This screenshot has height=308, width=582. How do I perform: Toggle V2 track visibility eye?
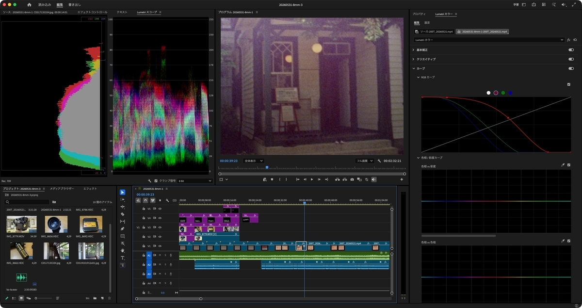pos(160,237)
